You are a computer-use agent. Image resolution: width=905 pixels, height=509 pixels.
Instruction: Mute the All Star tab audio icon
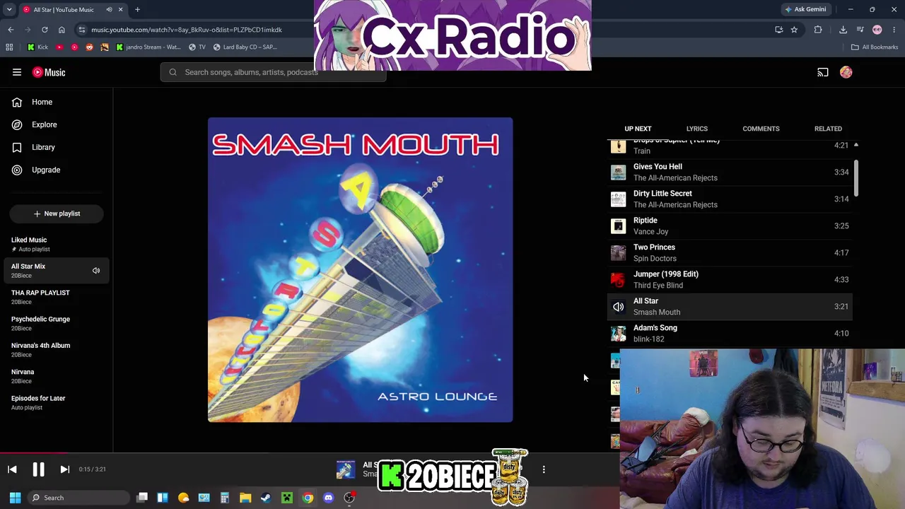pyautogui.click(x=109, y=10)
